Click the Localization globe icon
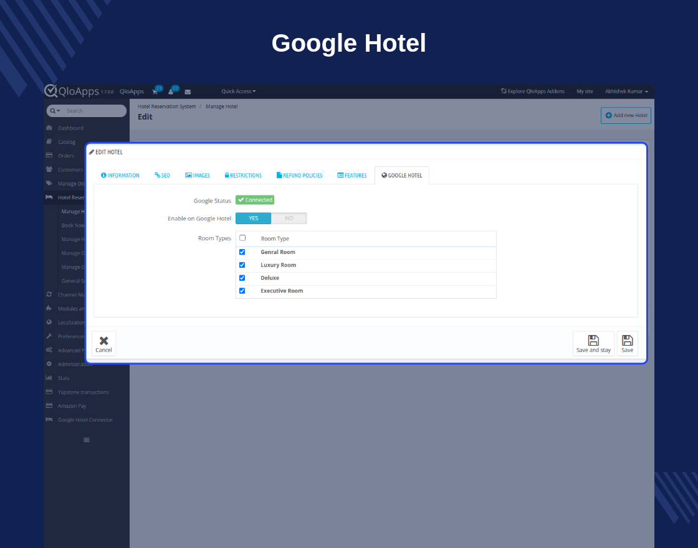The image size is (698, 548). 49,322
